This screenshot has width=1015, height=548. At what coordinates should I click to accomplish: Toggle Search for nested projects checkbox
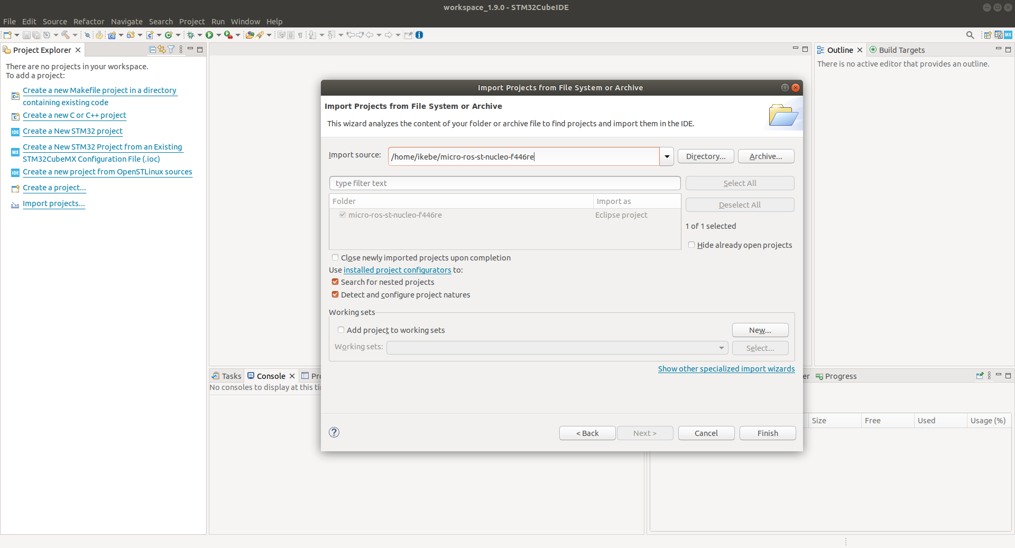tap(335, 282)
